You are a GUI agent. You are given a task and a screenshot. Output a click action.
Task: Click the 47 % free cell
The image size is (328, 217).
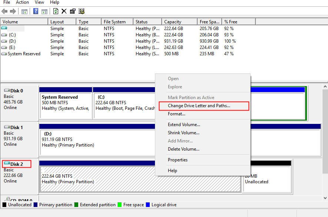pyautogui.click(x=229, y=54)
